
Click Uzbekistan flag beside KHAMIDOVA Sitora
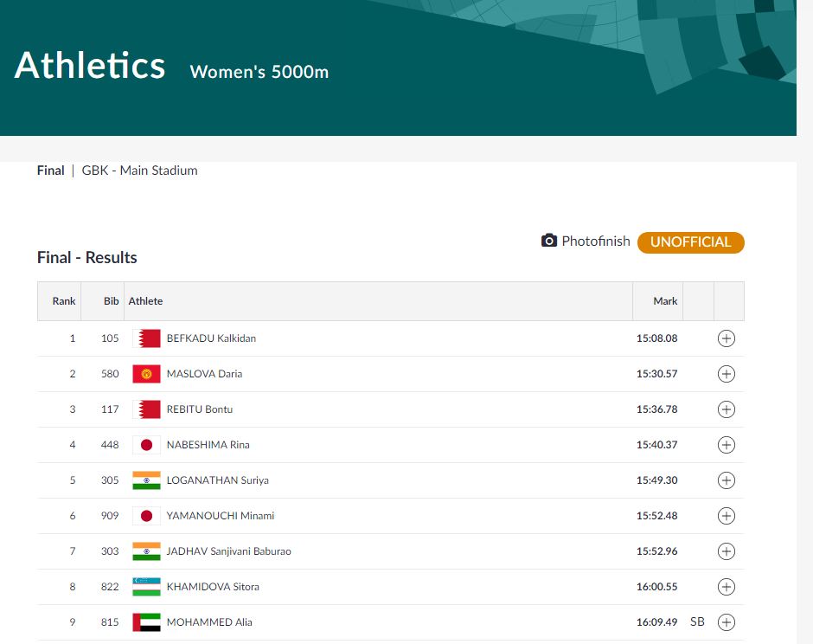click(x=146, y=587)
